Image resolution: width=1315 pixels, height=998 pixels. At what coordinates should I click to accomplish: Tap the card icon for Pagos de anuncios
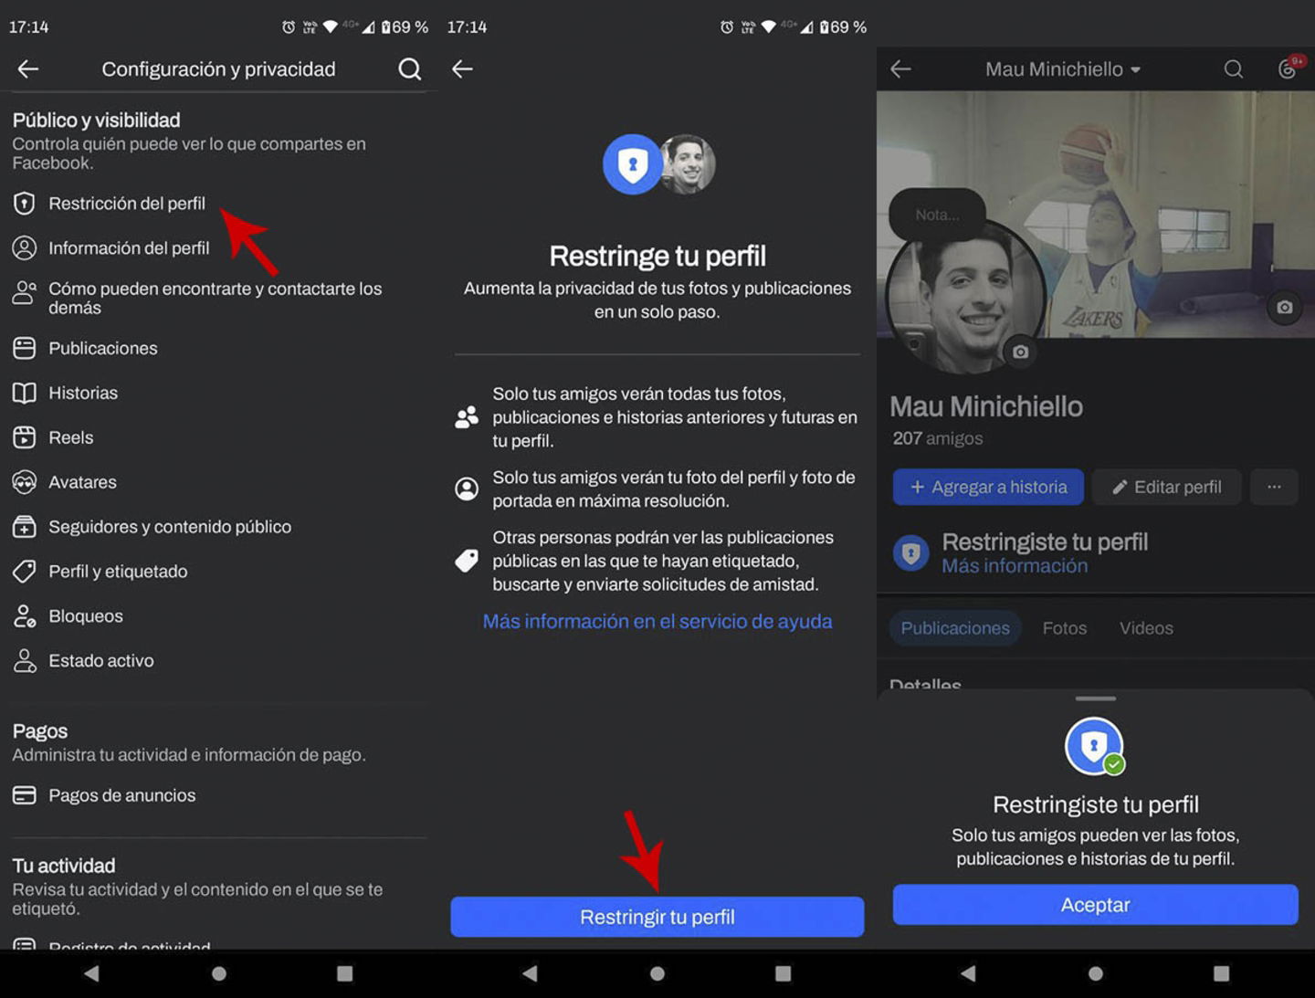click(25, 795)
